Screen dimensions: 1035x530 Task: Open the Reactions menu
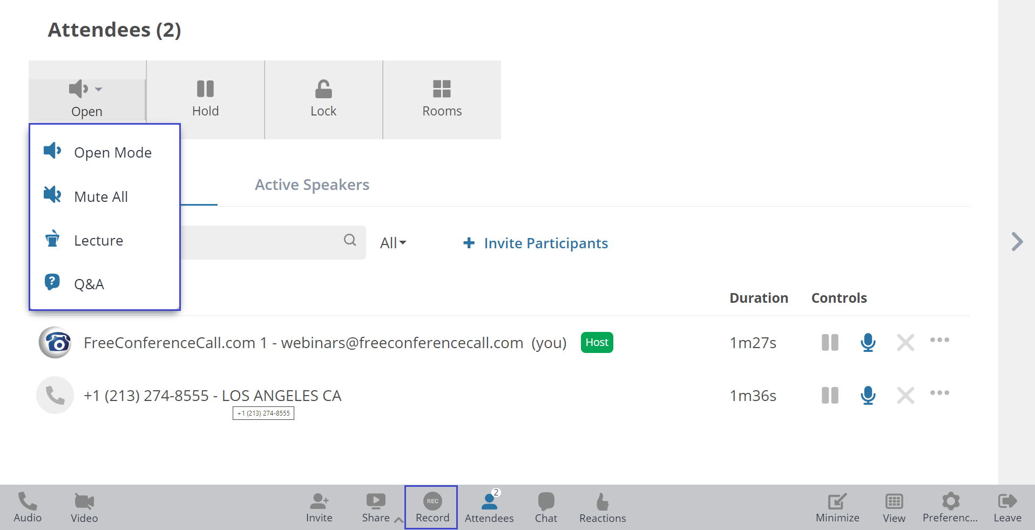(x=602, y=507)
